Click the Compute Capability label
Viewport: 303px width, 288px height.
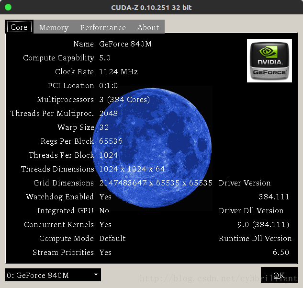[58, 58]
